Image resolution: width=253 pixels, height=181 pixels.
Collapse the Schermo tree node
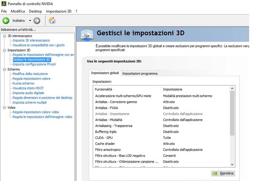(4, 69)
